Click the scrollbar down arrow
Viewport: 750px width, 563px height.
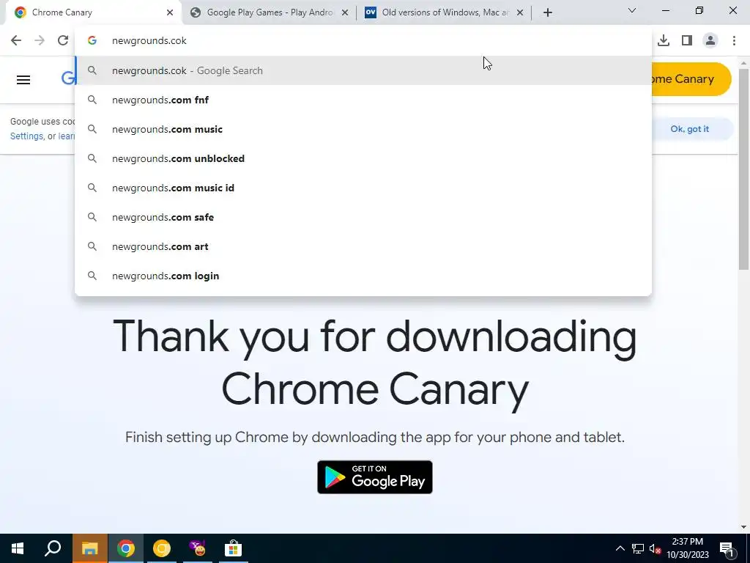click(x=744, y=527)
